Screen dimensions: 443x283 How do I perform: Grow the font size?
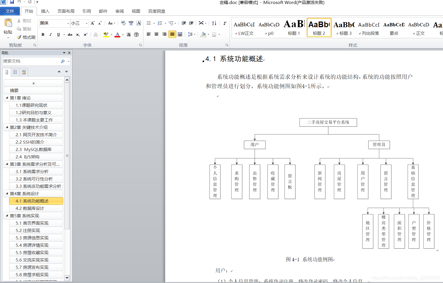pyautogui.click(x=93, y=23)
